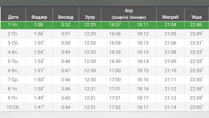Click the 2 Пт. date cell
Viewport: 209px width, 118px height.
pos(13,34)
